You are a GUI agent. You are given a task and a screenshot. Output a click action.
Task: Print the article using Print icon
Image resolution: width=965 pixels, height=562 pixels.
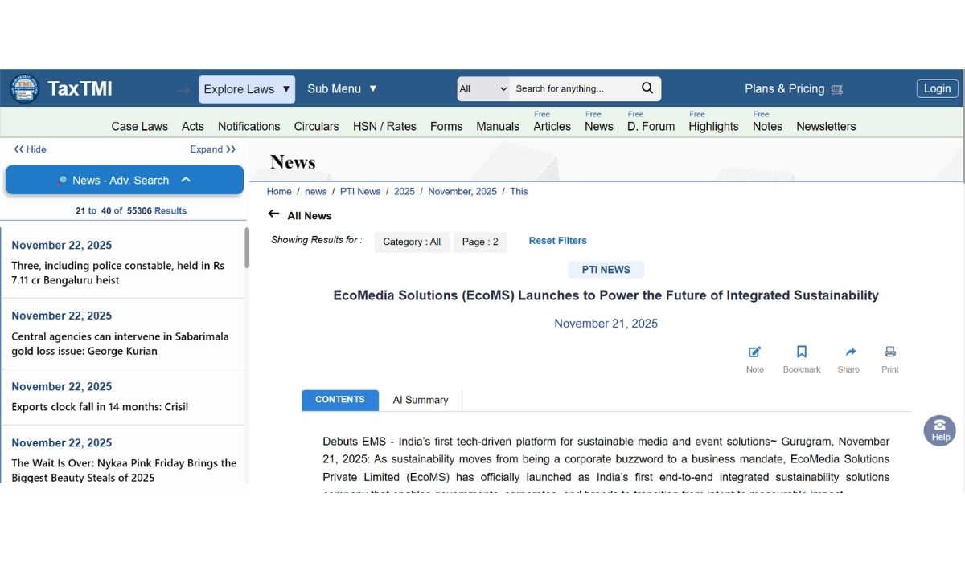coord(889,352)
